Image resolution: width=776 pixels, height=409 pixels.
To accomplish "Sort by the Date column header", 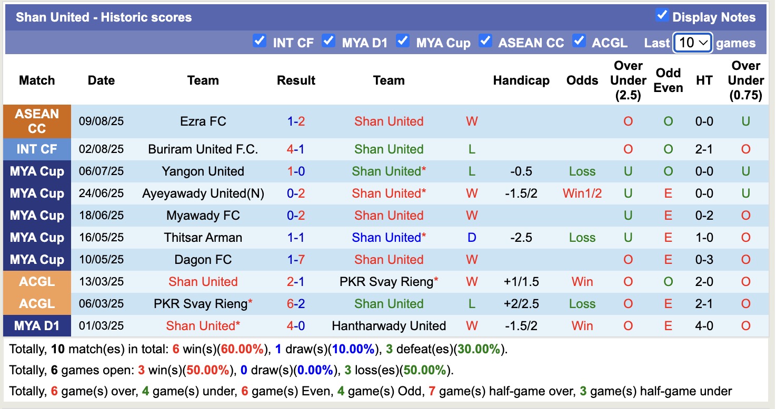I will tap(101, 80).
